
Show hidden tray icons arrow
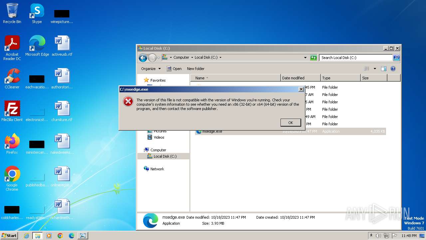point(371,236)
